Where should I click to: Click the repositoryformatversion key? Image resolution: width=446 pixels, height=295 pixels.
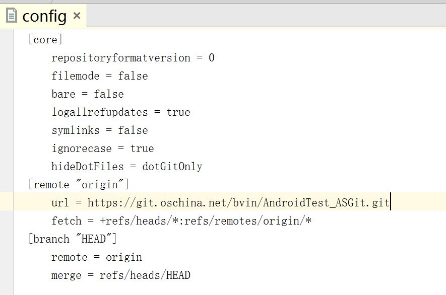coord(120,58)
